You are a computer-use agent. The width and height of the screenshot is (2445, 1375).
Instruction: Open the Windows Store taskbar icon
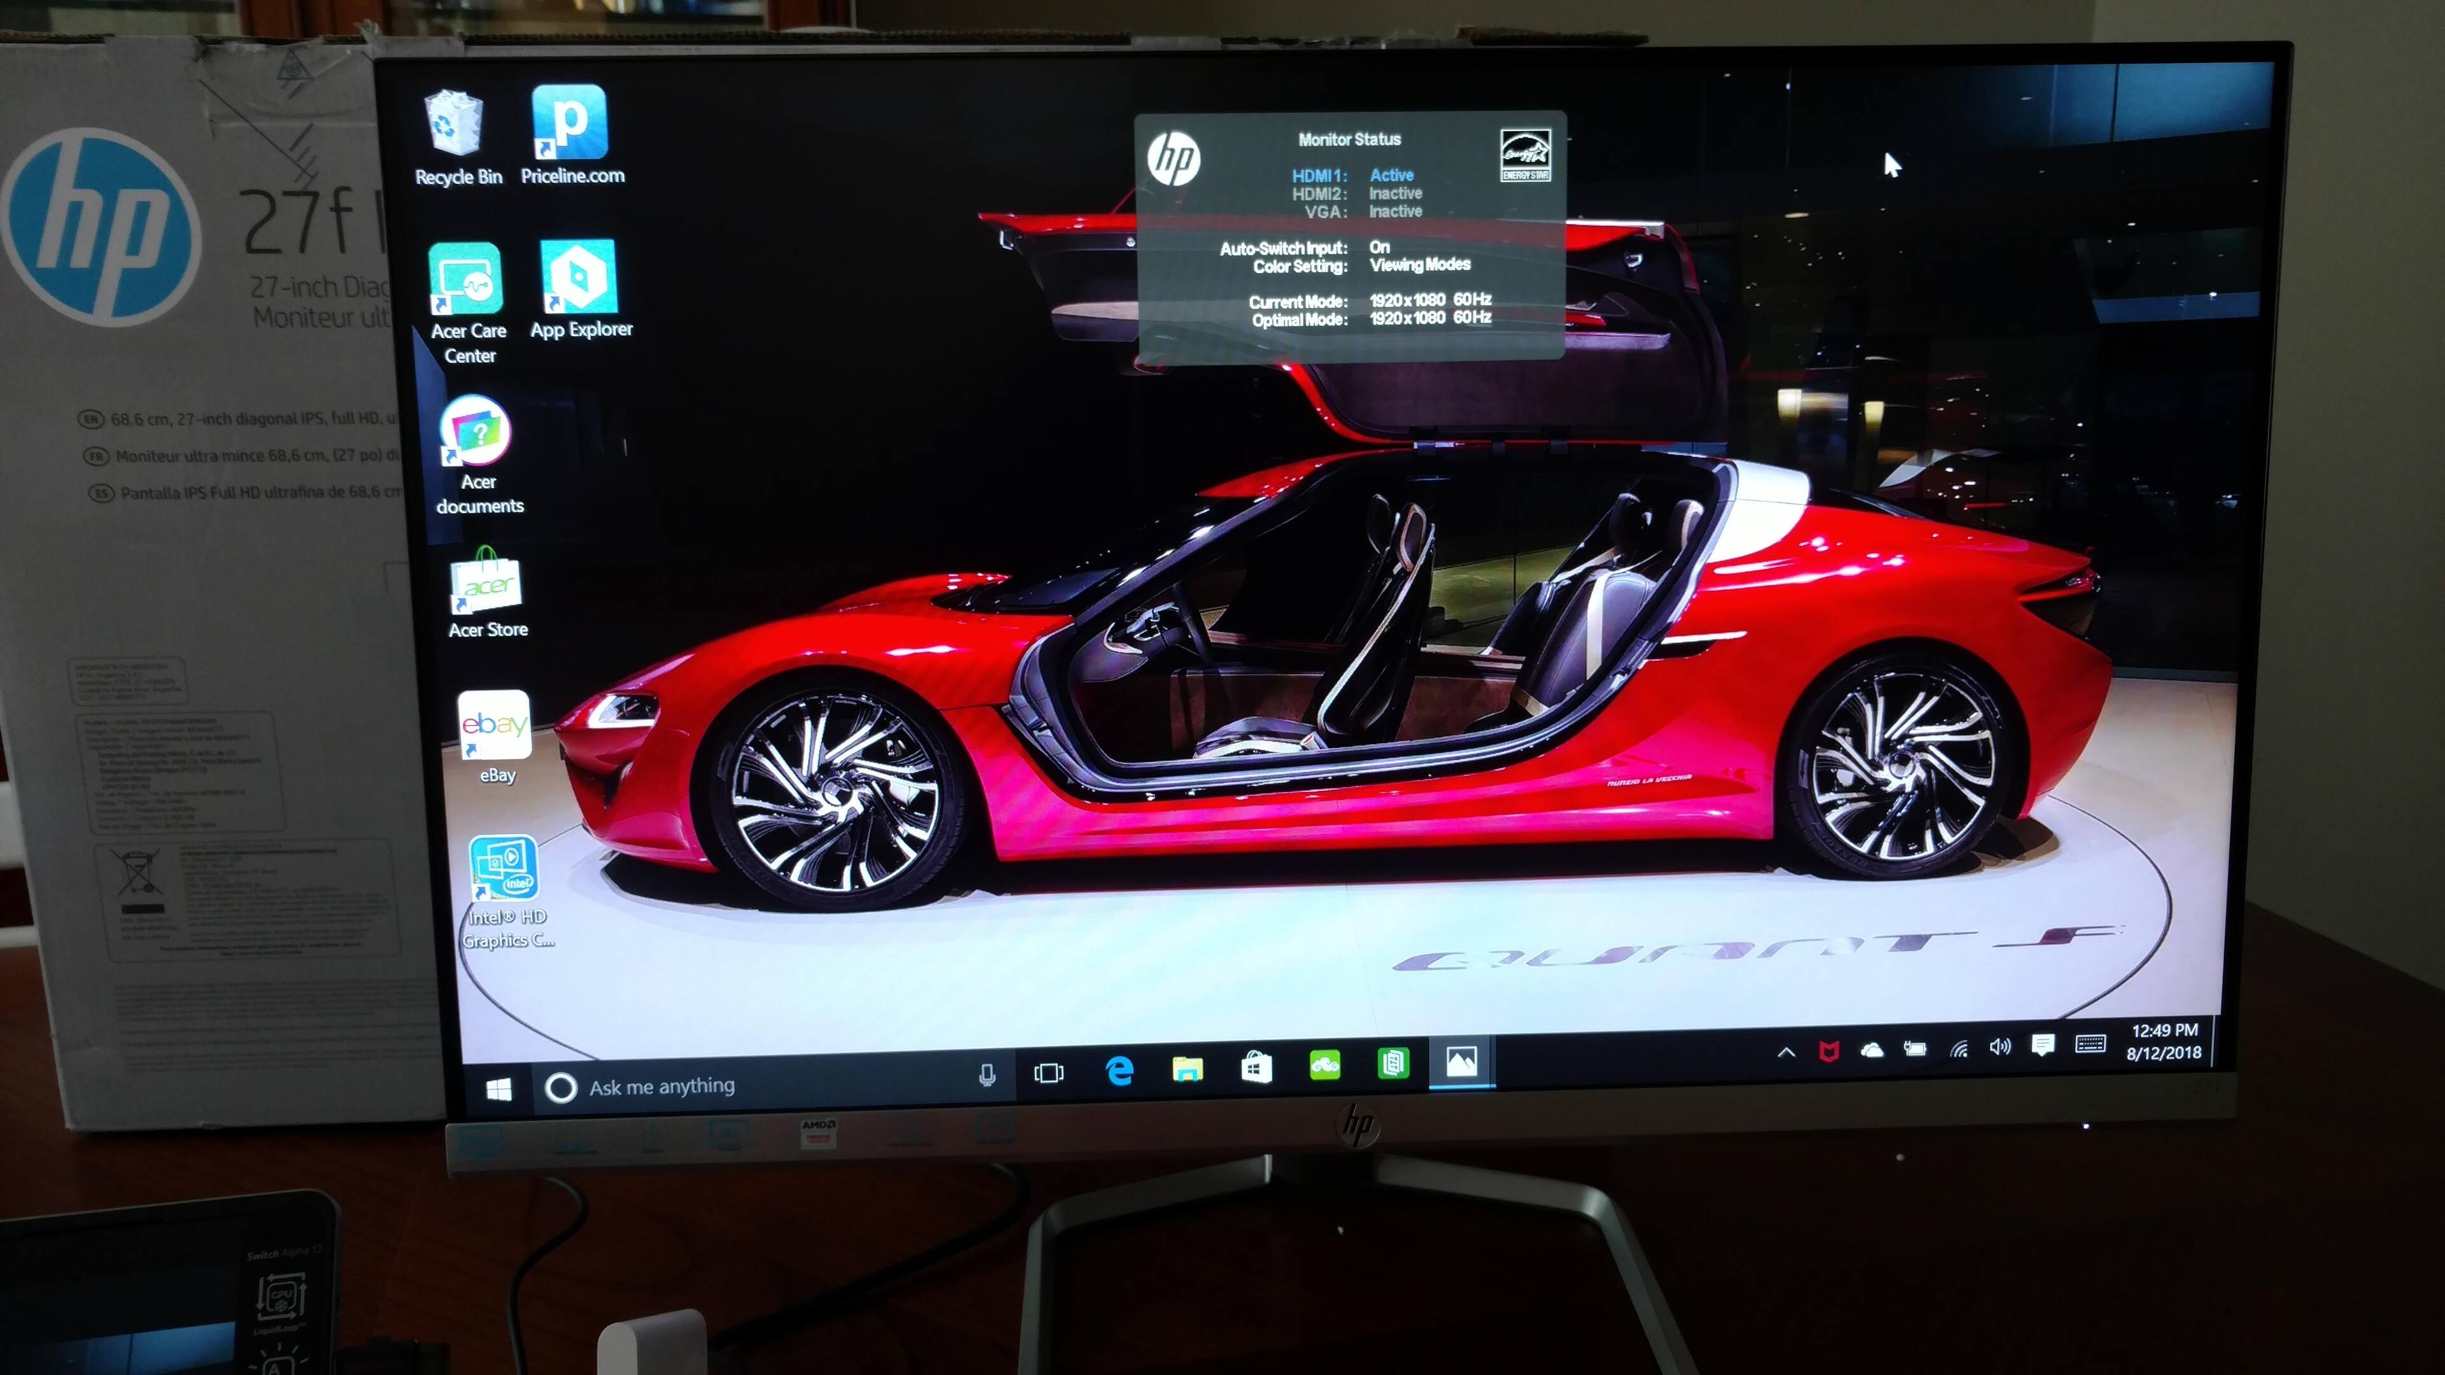click(x=1257, y=1069)
